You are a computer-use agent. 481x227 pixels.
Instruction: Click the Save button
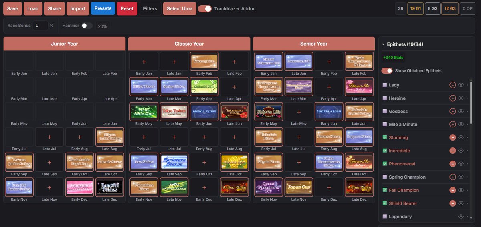point(12,8)
